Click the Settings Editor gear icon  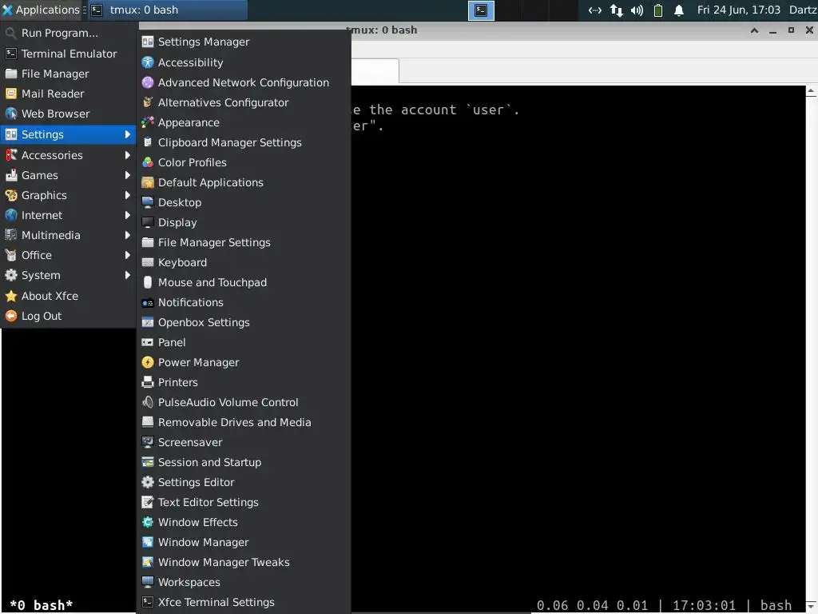tap(148, 482)
